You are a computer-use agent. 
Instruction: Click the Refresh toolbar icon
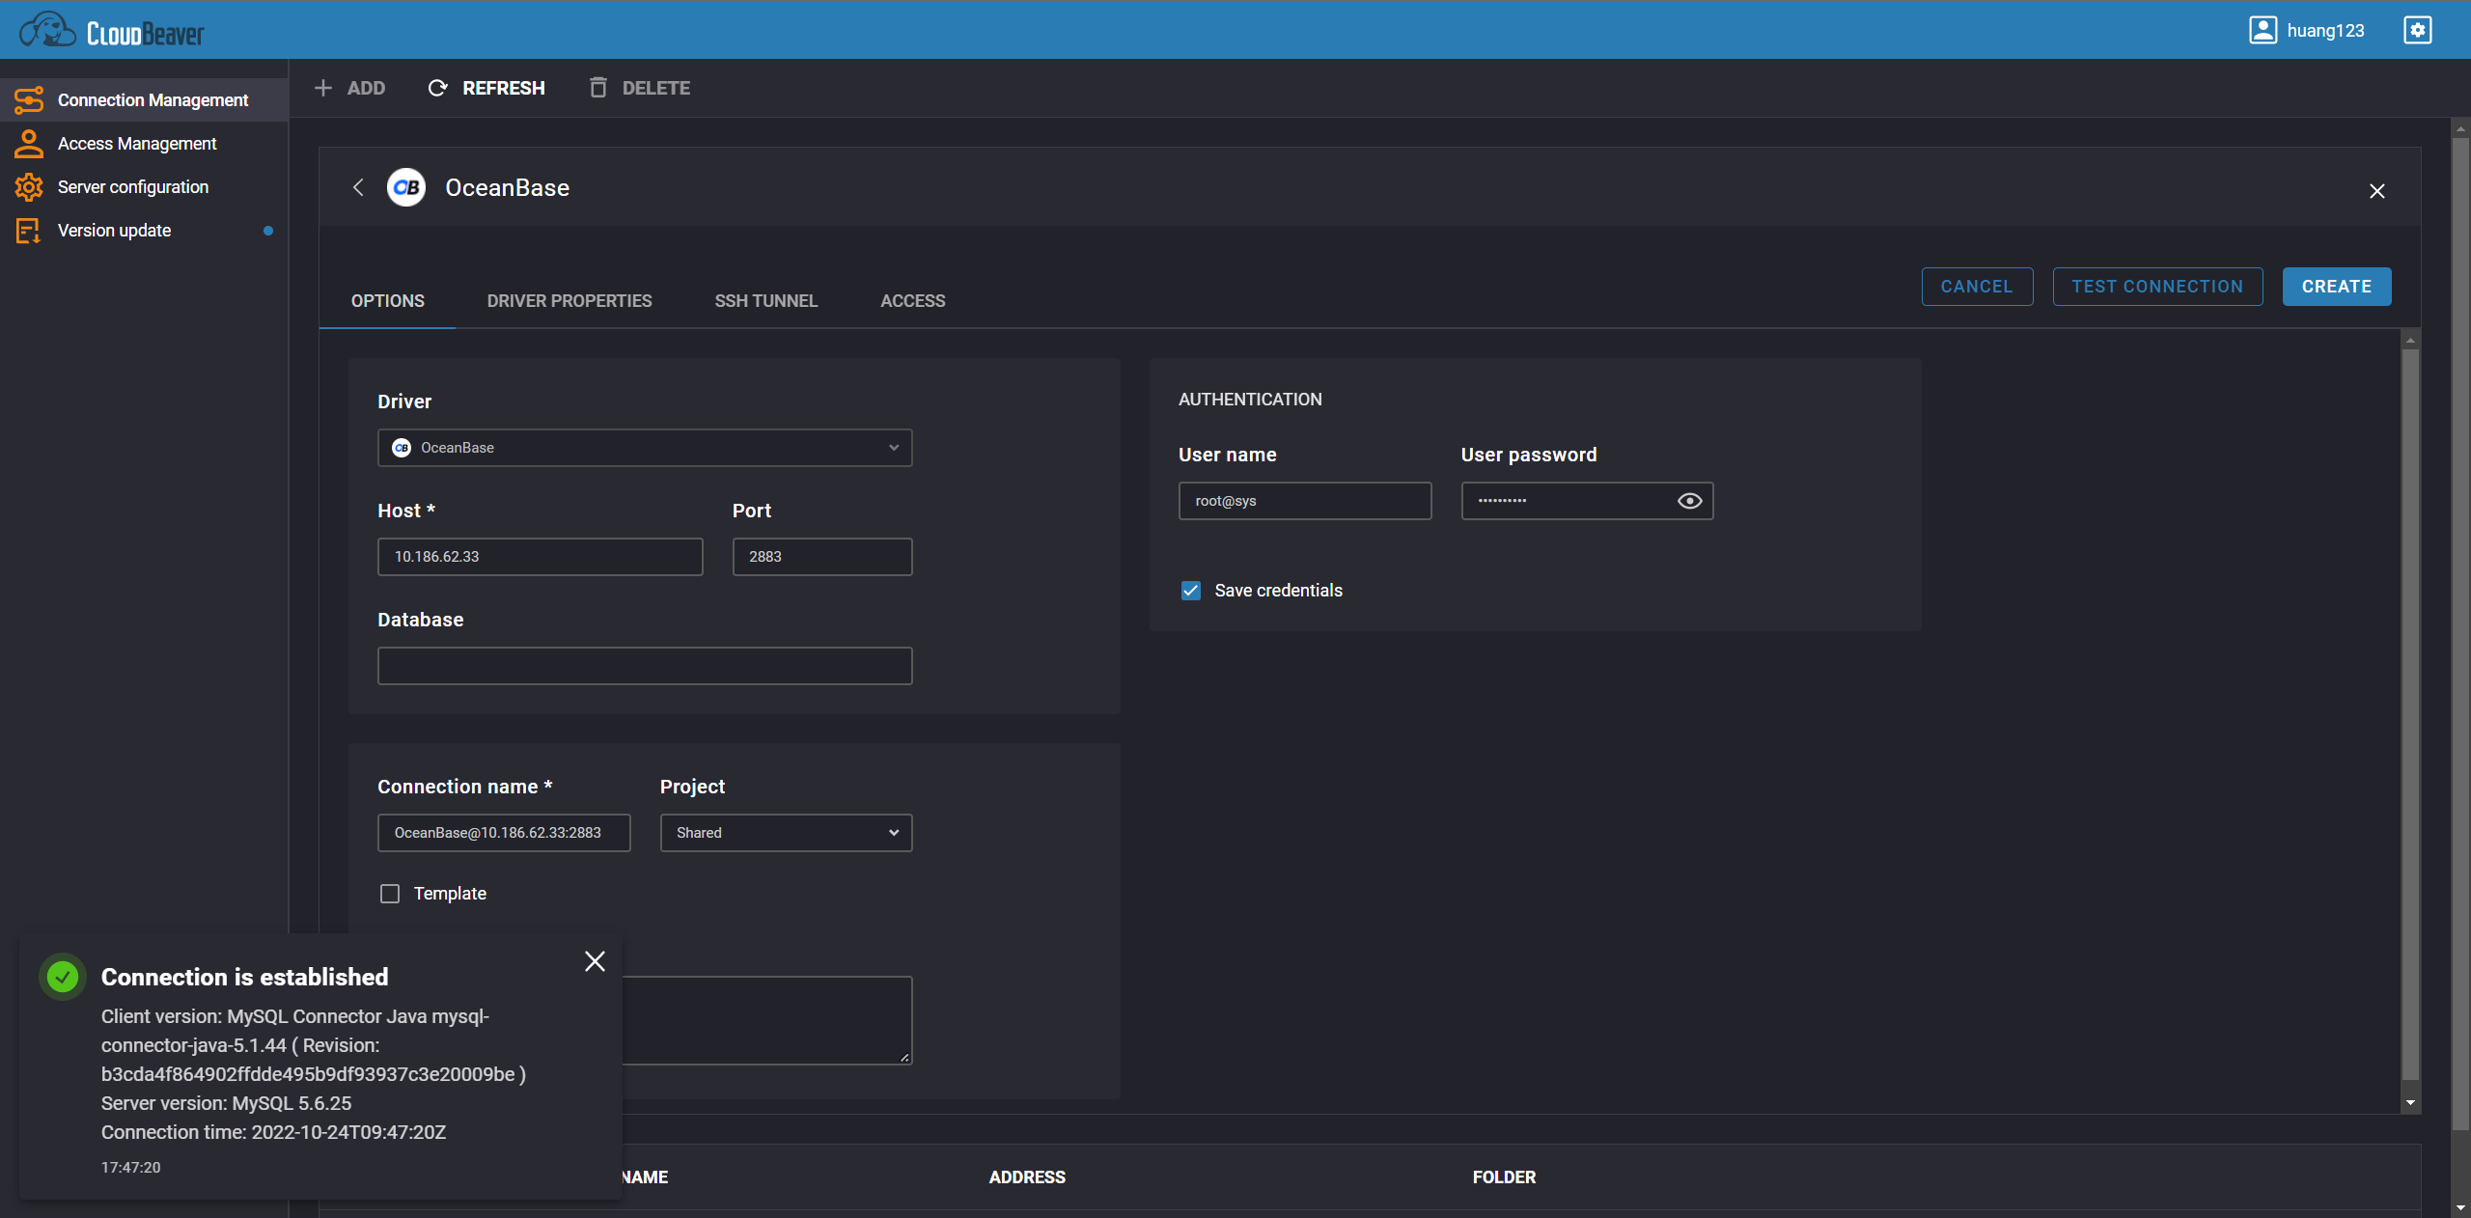tap(437, 88)
